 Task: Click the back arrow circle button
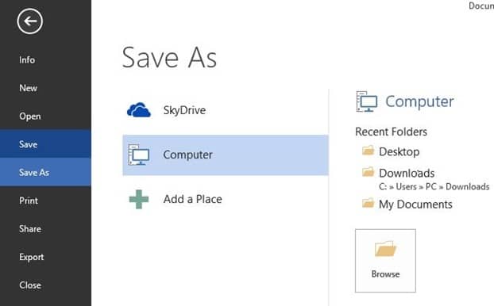tap(30, 21)
